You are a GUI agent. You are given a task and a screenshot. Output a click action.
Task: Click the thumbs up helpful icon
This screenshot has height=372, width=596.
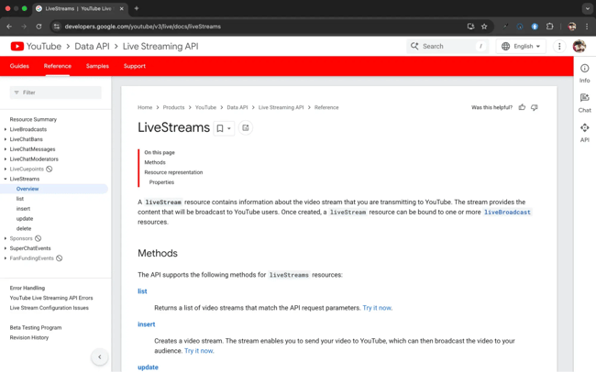(523, 107)
